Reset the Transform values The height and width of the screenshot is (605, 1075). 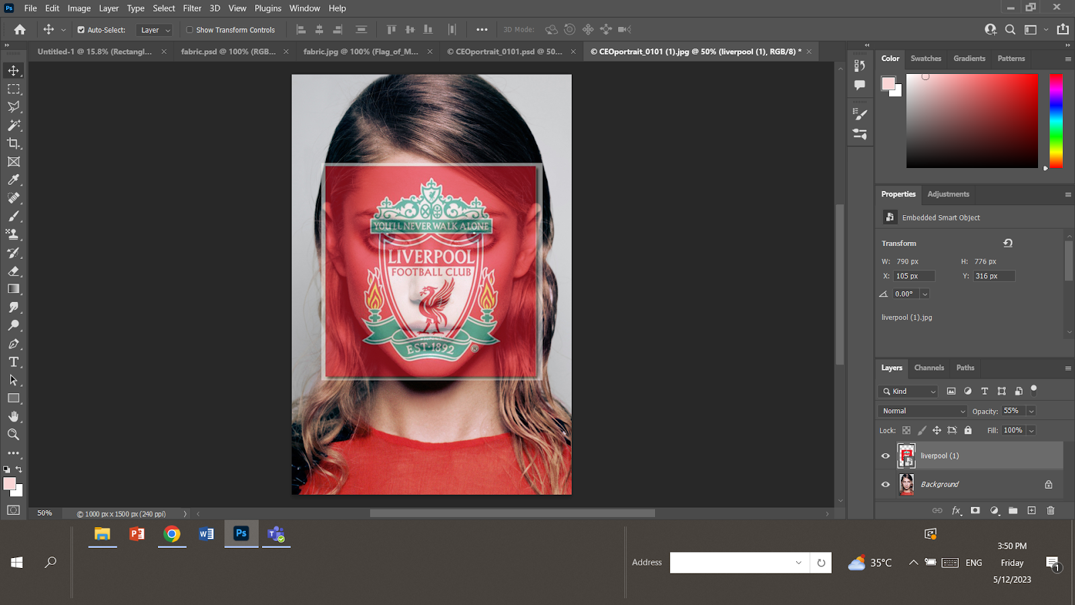1008,243
